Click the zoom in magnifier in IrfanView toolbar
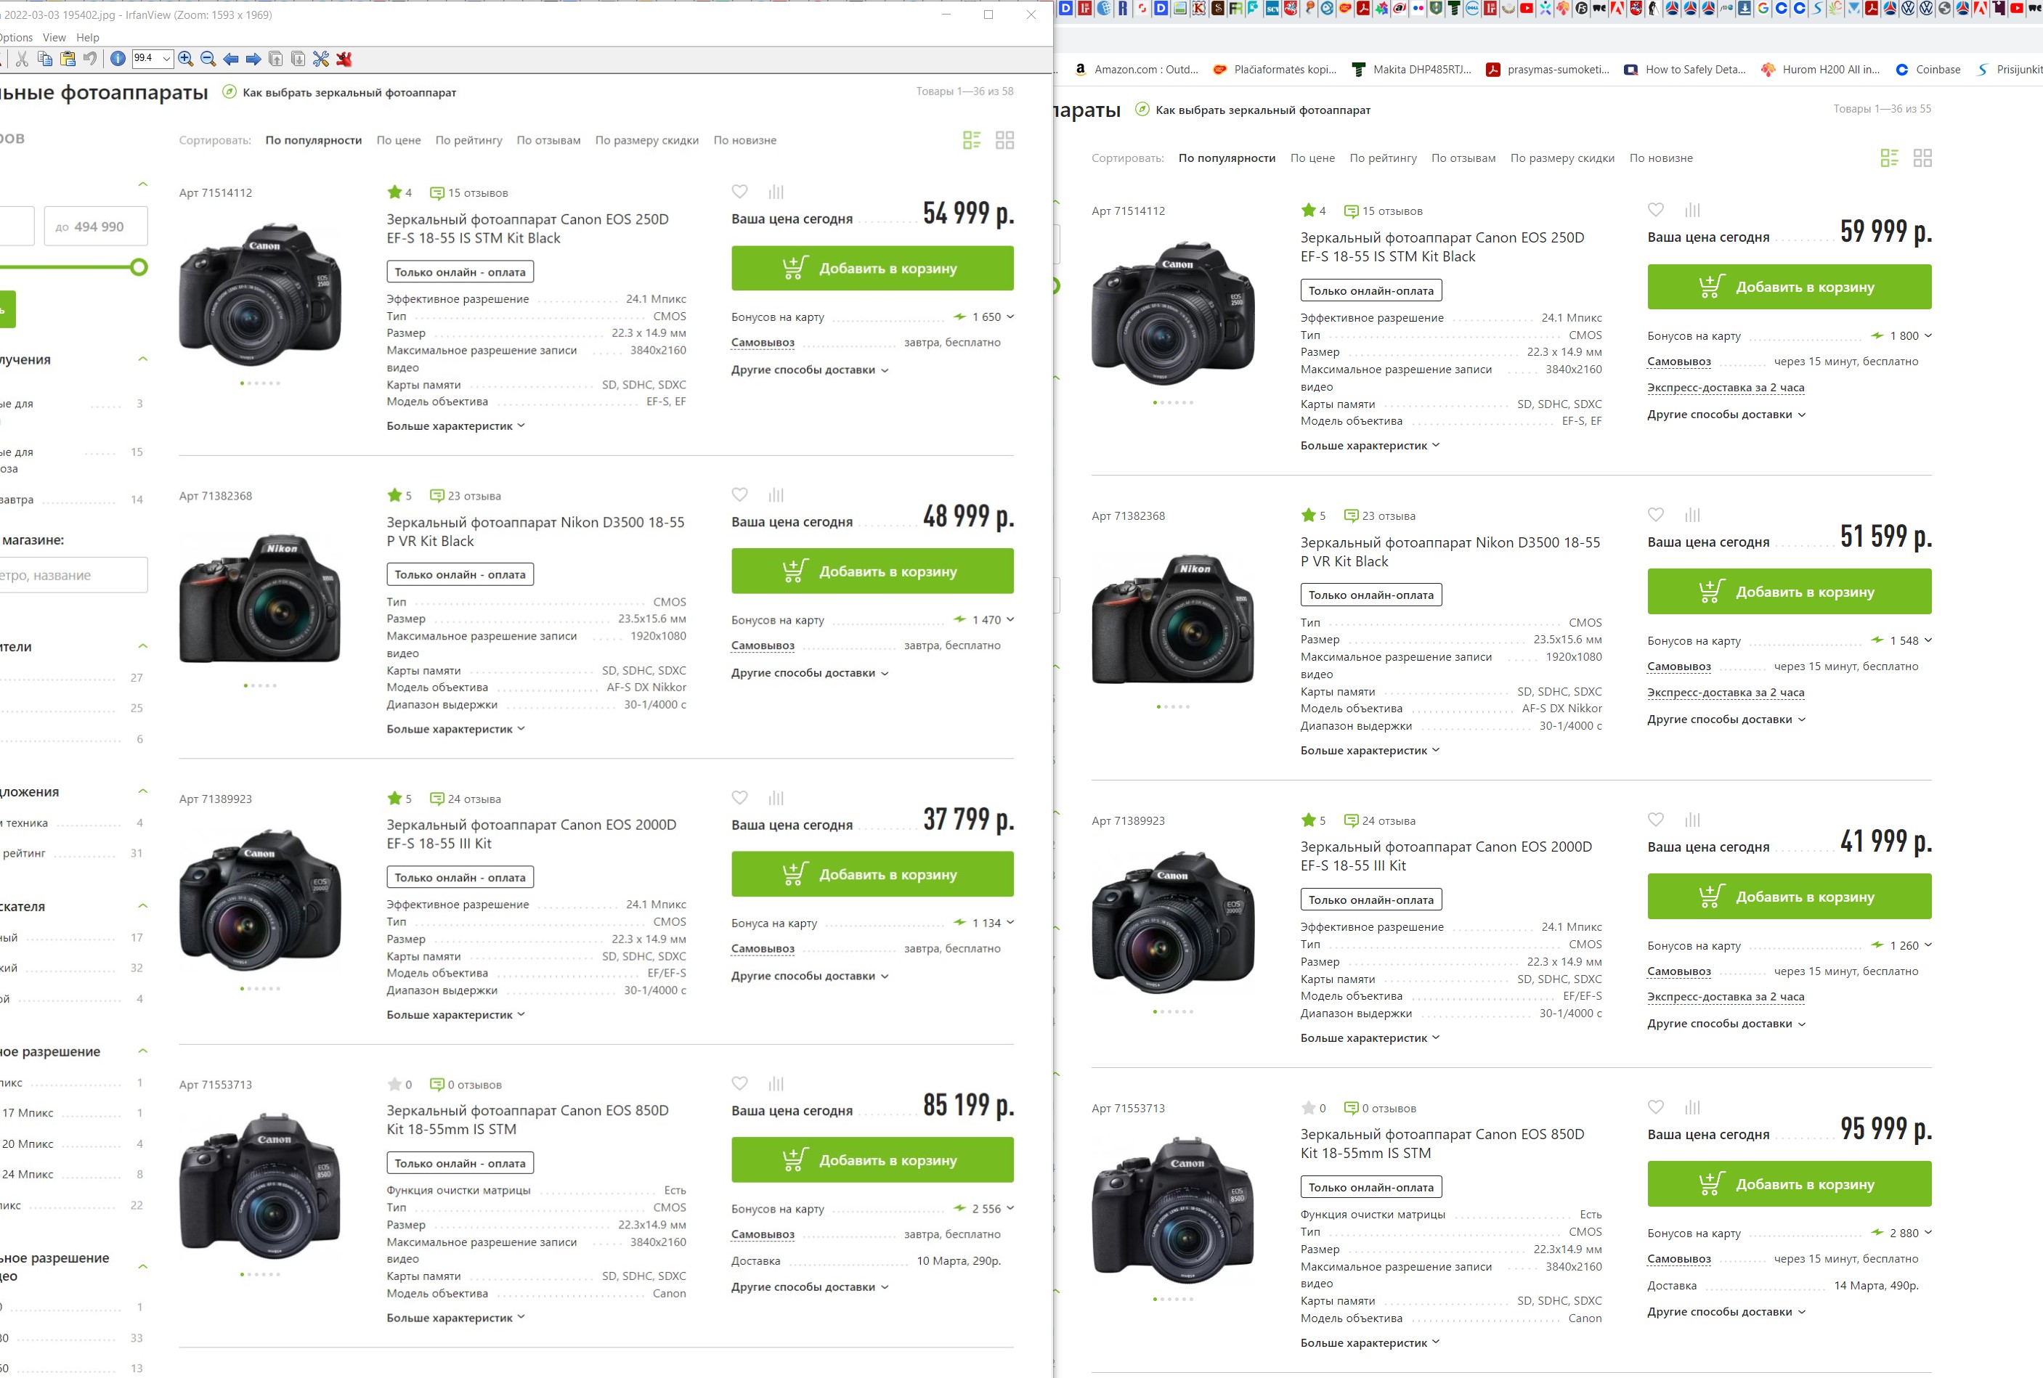The height and width of the screenshot is (1378, 2043). [185, 59]
